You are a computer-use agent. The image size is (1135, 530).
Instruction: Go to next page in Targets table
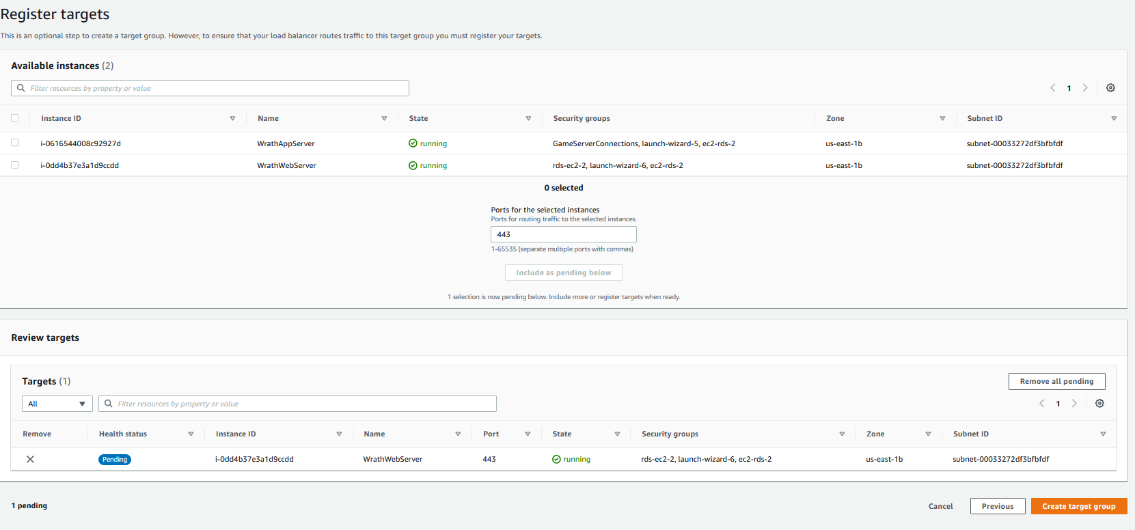(x=1074, y=404)
